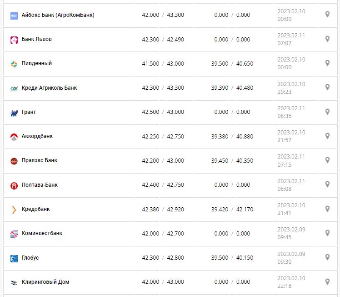Screen dimensions: 340x297
Task: Open location pin for Клиринговый Дом
Action: tap(327, 282)
